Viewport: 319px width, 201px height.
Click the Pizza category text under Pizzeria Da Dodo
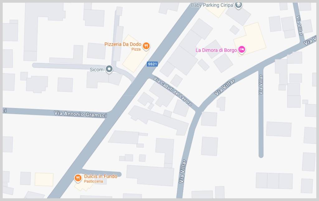coord(136,49)
